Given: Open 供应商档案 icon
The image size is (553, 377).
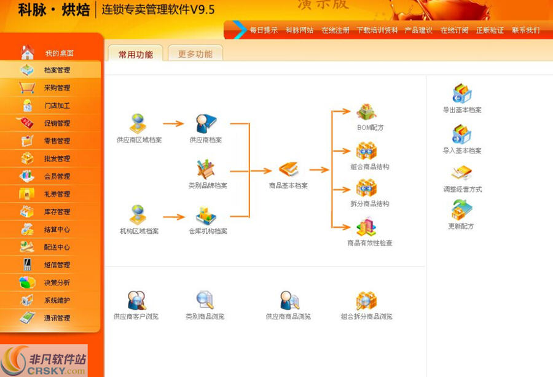Looking at the screenshot, I should point(206,123).
